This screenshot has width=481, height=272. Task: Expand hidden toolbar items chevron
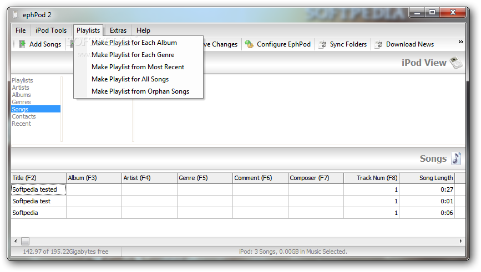point(460,42)
